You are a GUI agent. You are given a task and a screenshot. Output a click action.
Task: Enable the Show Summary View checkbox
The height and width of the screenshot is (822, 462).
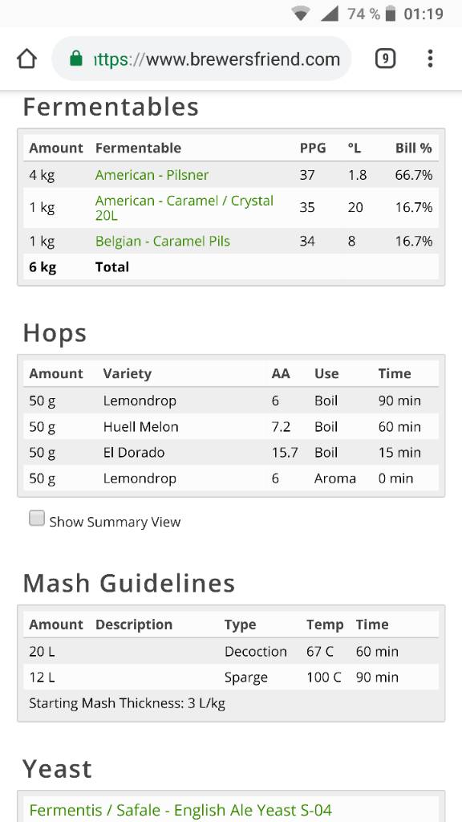37,519
